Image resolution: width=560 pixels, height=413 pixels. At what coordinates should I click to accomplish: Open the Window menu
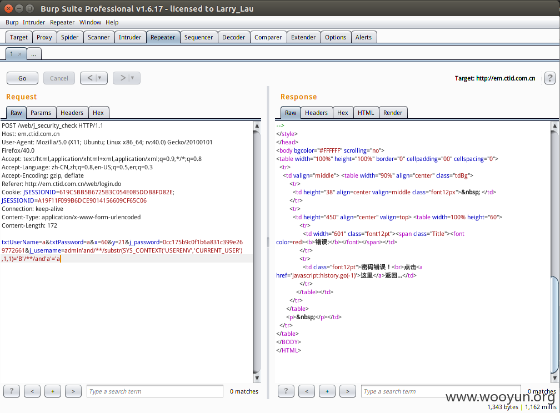[90, 22]
